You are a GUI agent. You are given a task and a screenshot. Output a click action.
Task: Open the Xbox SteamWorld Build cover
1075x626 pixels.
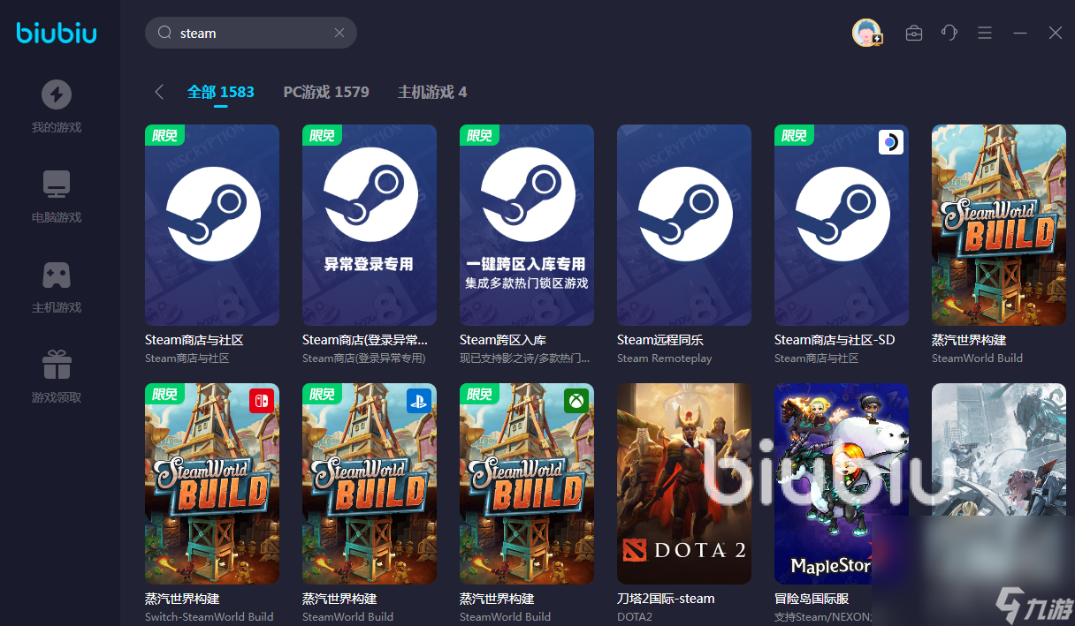pos(527,484)
